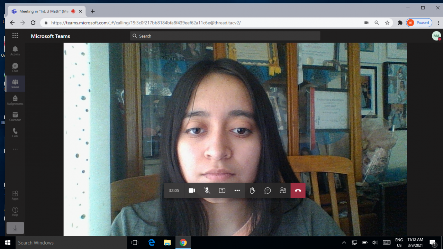Open more actions in meeting toolbar
443x249 pixels.
(x=237, y=191)
